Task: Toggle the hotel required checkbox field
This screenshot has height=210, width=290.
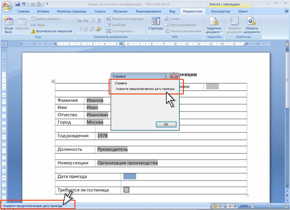Action: click(x=126, y=190)
